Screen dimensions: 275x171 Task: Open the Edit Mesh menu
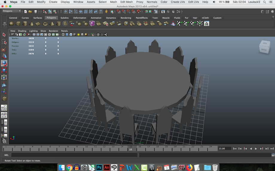(x=126, y=2)
